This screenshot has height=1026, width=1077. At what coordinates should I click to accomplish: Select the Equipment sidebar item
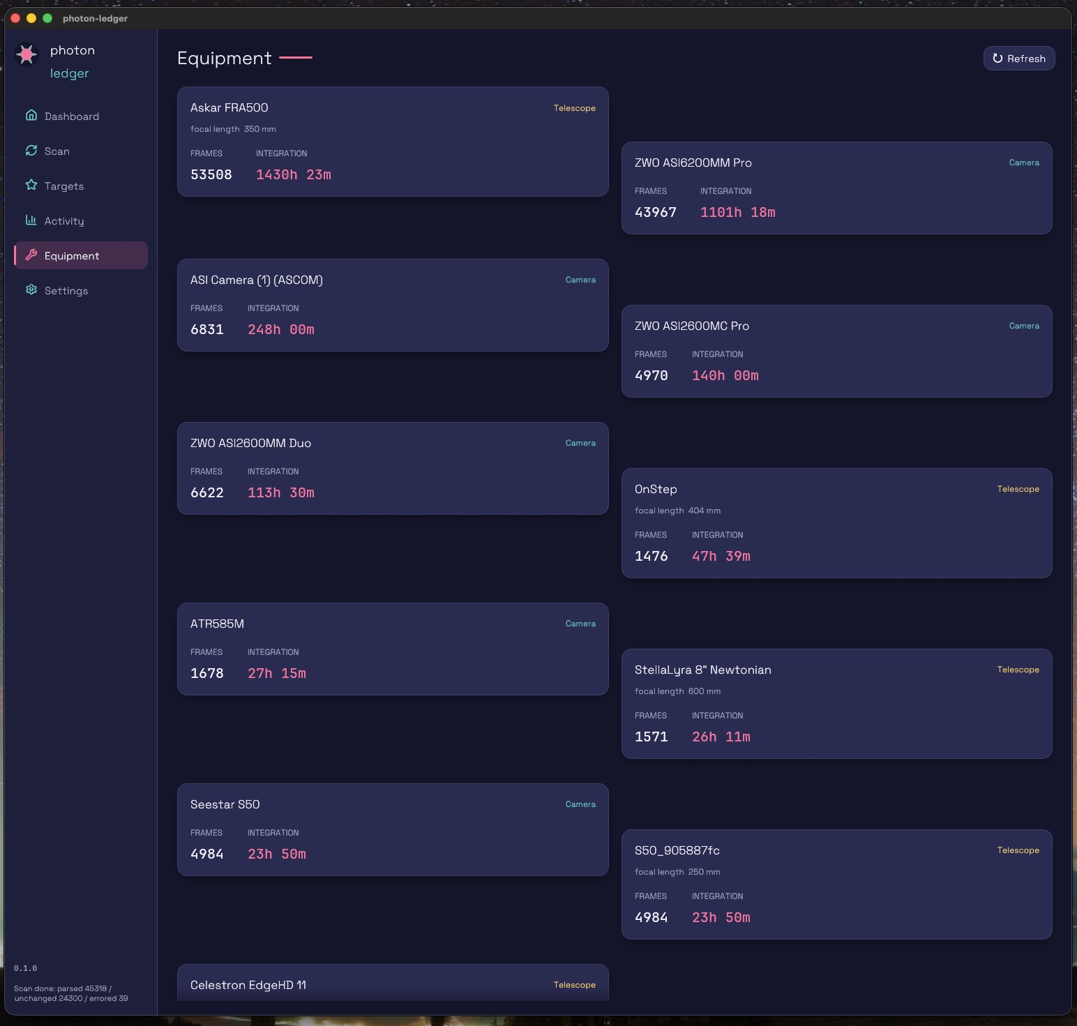click(x=81, y=255)
